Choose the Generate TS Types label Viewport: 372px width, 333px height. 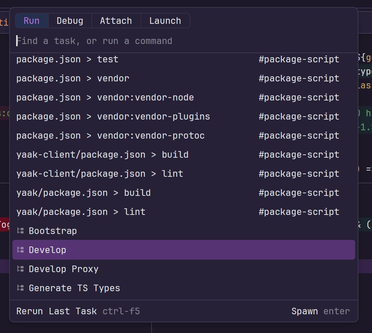click(74, 288)
